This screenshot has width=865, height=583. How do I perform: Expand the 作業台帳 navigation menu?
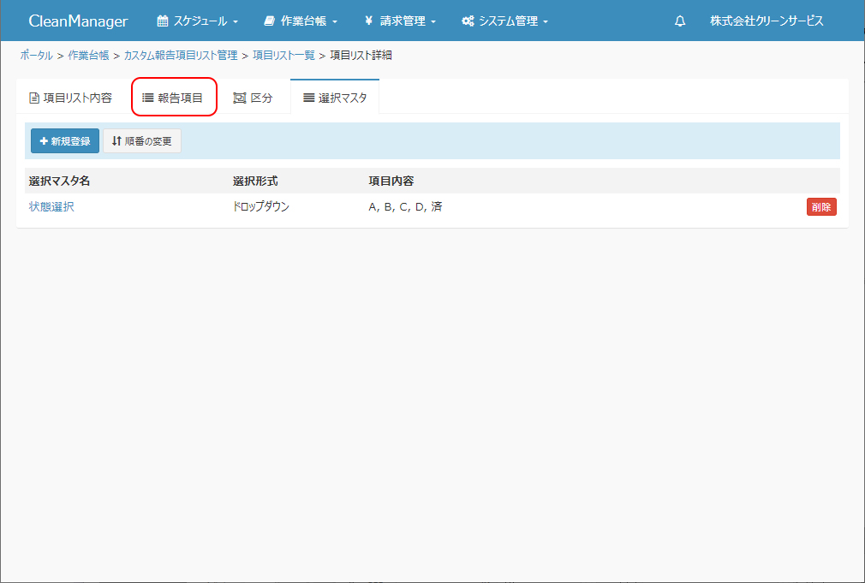(301, 21)
